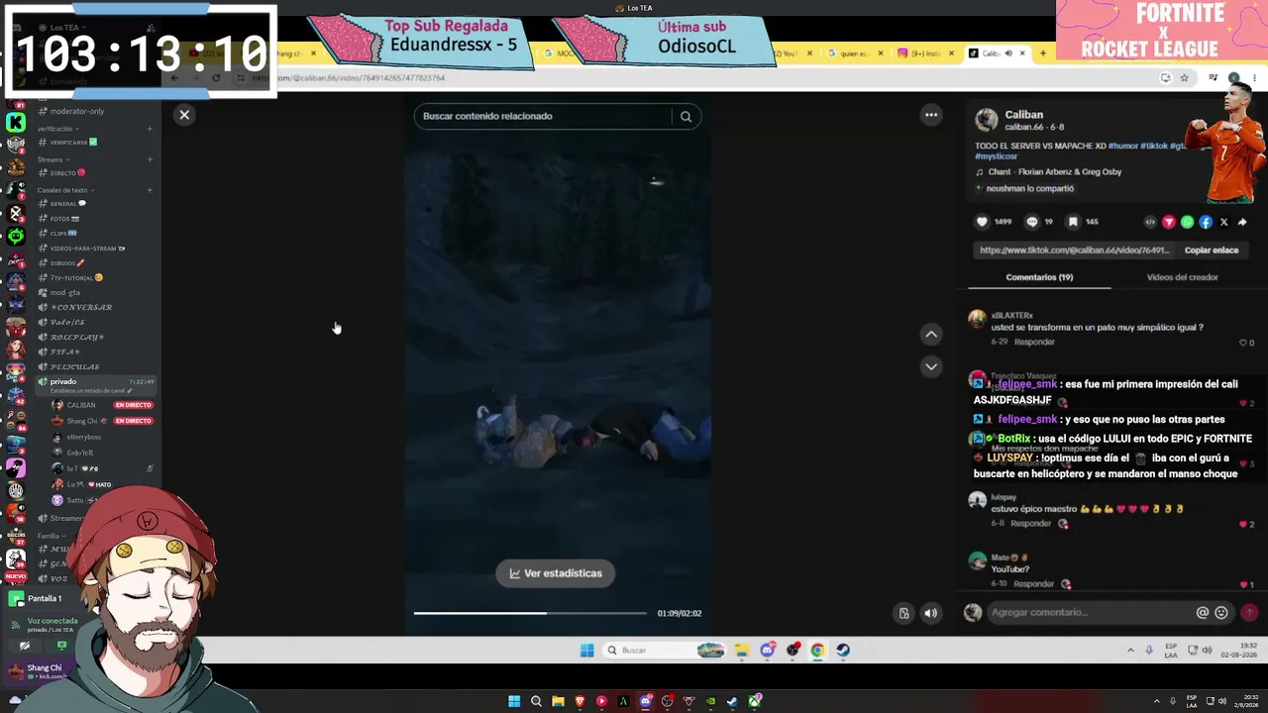This screenshot has height=713, width=1268.
Task: Open Discord on inner taskbar
Action: pos(767,651)
